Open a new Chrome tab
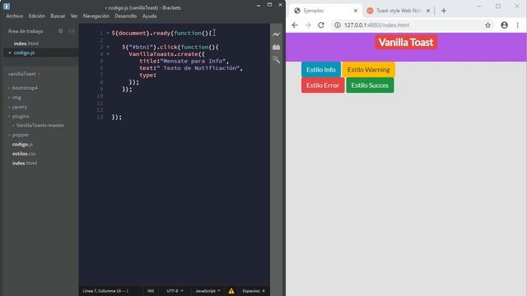The width and height of the screenshot is (527, 296). [444, 11]
